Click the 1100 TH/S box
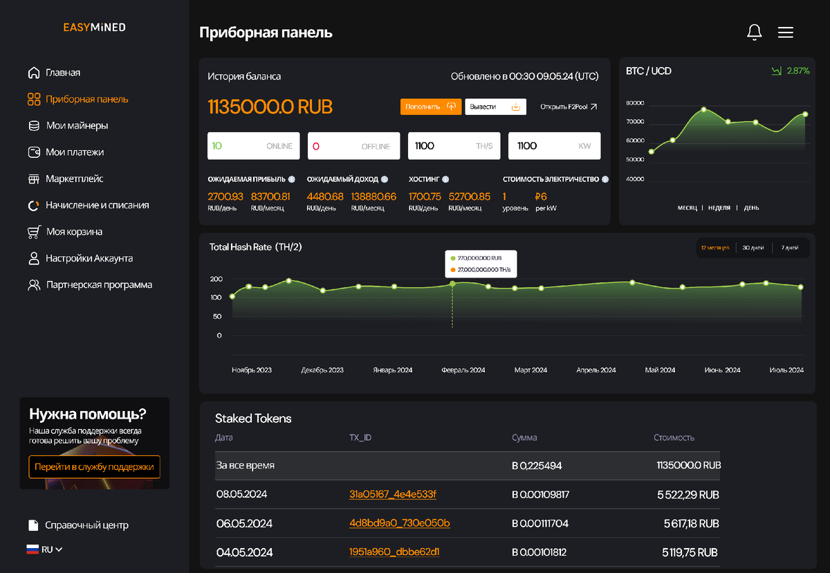Viewport: 830px width, 573px height. 454,146
